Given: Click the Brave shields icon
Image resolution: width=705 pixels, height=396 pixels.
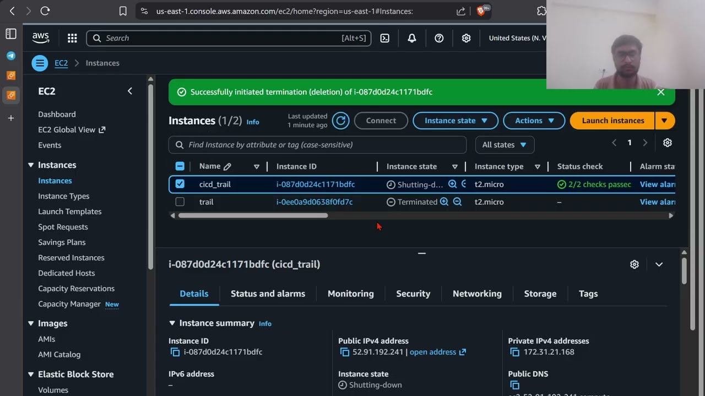Looking at the screenshot, I should pyautogui.click(x=481, y=11).
